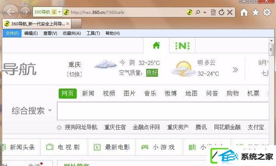Close the 360导航 browser tab
Image resolution: width=276 pixels, height=166 pixels.
coord(68,23)
